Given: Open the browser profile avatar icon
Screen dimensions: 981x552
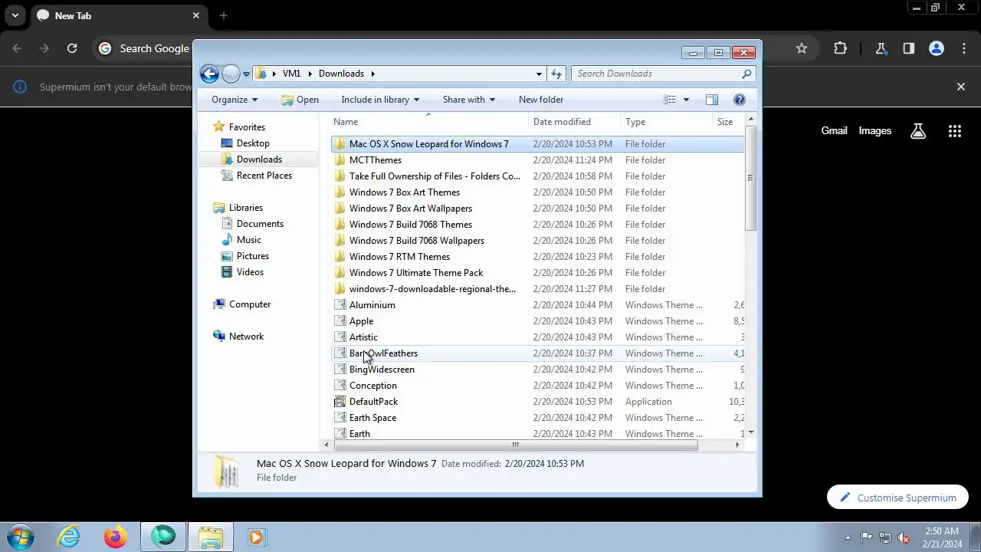Looking at the screenshot, I should point(936,48).
